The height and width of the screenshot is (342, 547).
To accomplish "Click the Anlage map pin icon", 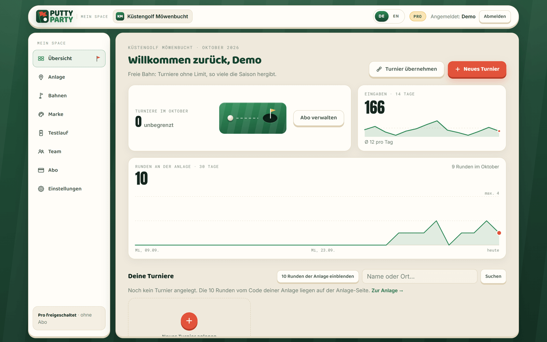I will tap(41, 77).
